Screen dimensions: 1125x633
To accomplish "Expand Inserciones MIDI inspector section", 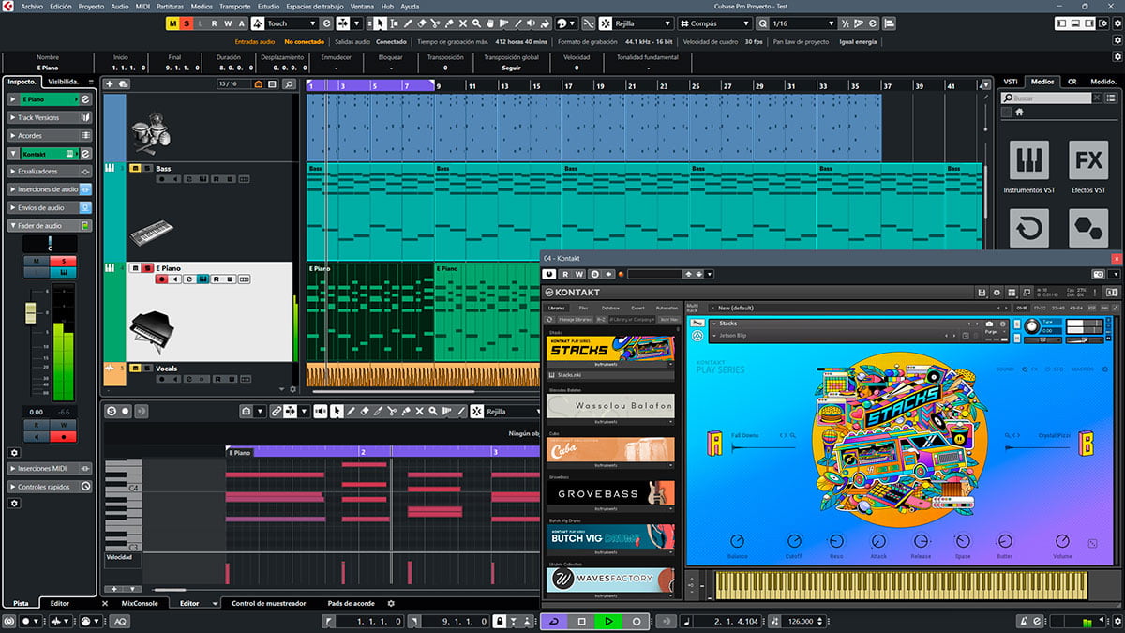I will [x=50, y=469].
